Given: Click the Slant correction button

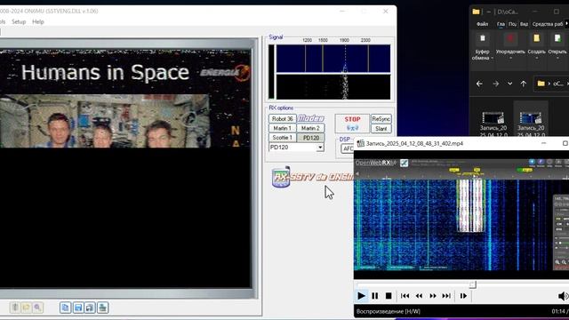Looking at the screenshot, I should tap(381, 128).
